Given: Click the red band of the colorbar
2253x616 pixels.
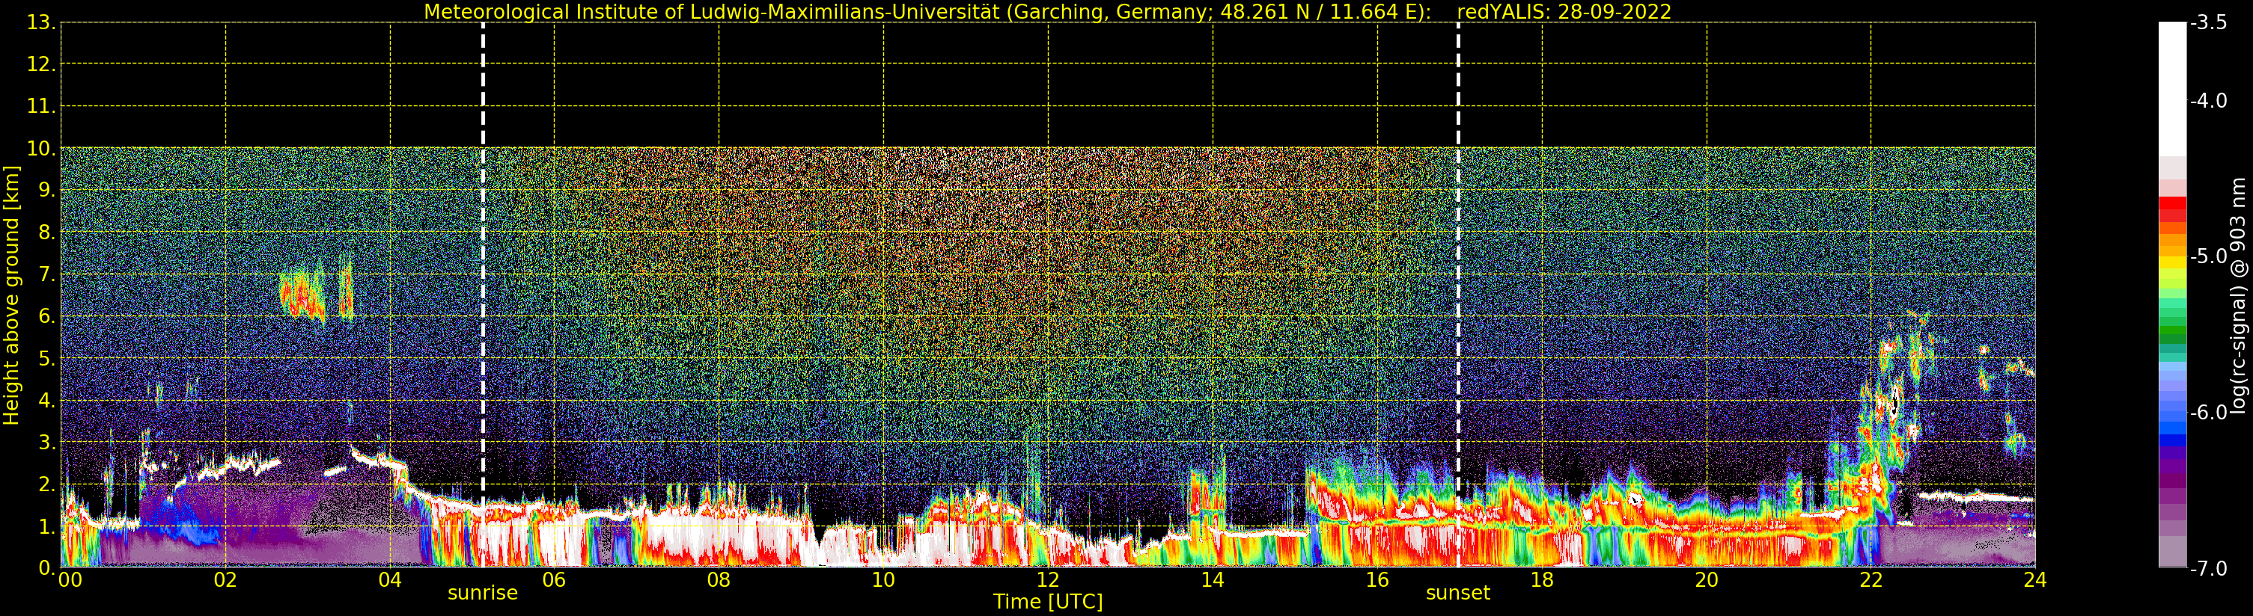Looking at the screenshot, I should point(2172,210).
